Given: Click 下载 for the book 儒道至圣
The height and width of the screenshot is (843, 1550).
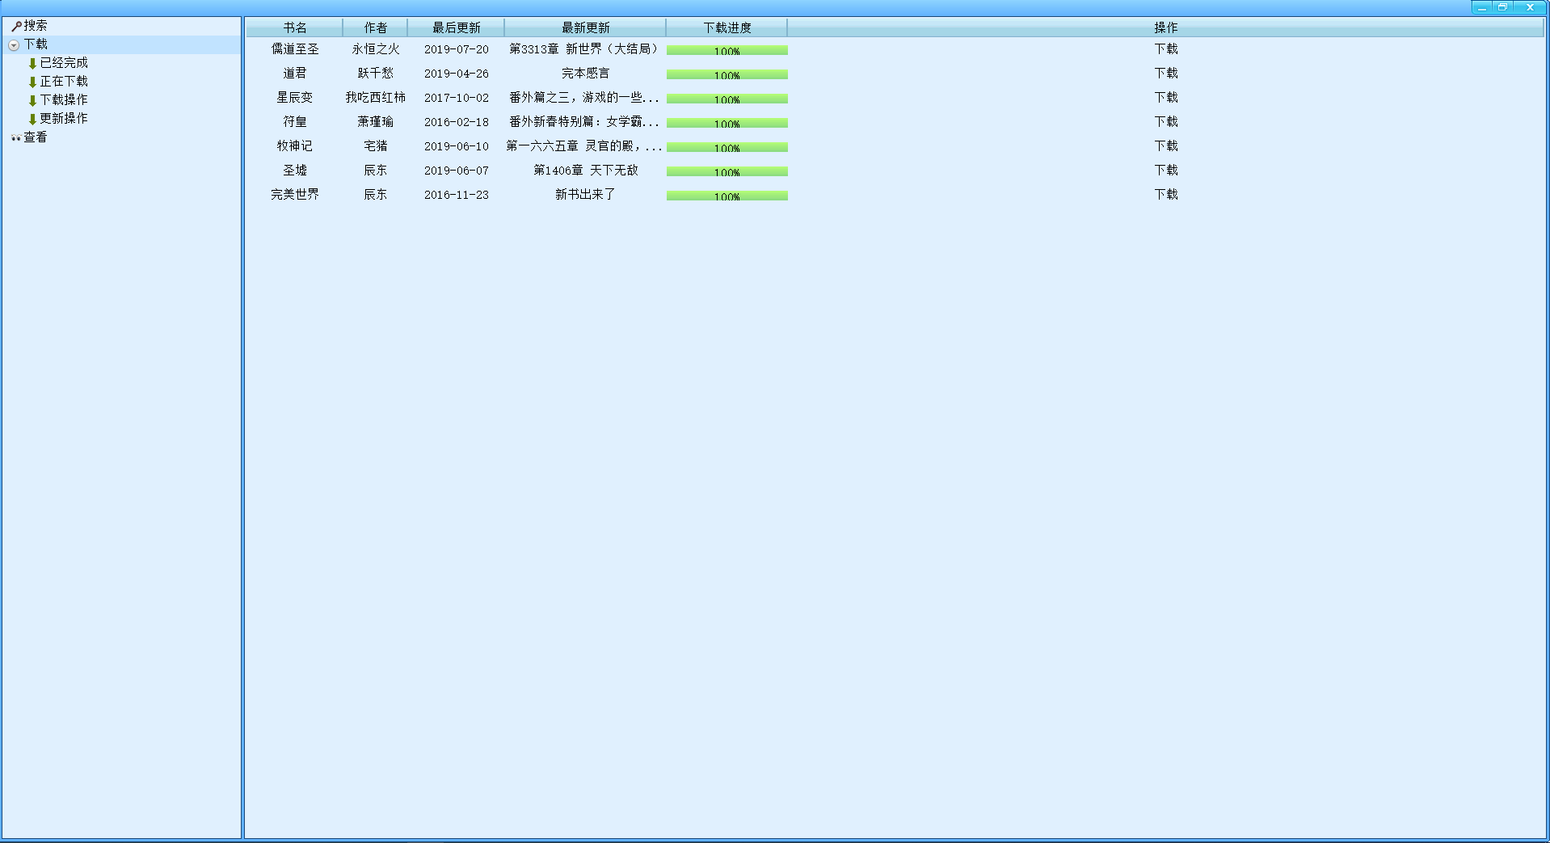Looking at the screenshot, I should pyautogui.click(x=1165, y=49).
